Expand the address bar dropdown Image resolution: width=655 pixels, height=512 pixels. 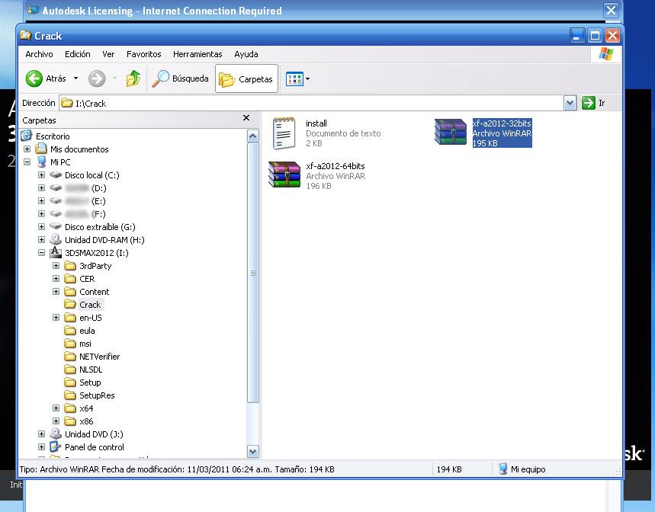tap(570, 103)
